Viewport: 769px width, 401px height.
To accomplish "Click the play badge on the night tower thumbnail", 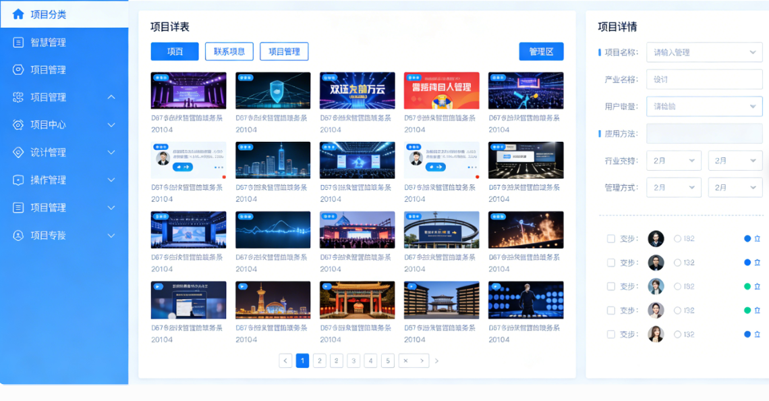I will [x=243, y=287].
